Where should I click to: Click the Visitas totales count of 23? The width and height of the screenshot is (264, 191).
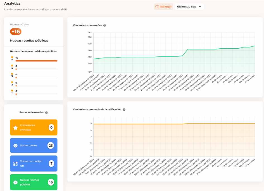click(51, 145)
